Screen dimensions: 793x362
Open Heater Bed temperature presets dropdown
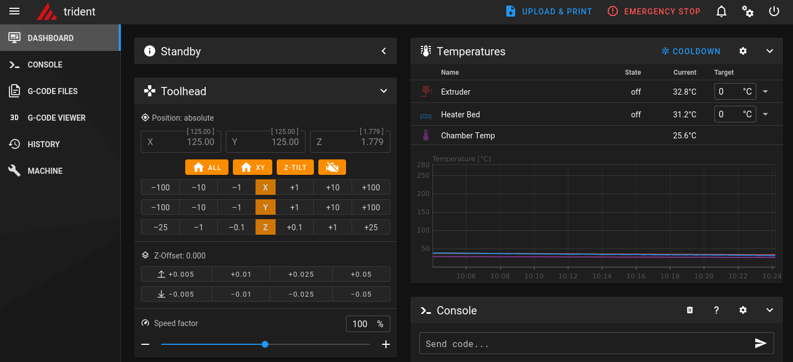pos(765,115)
